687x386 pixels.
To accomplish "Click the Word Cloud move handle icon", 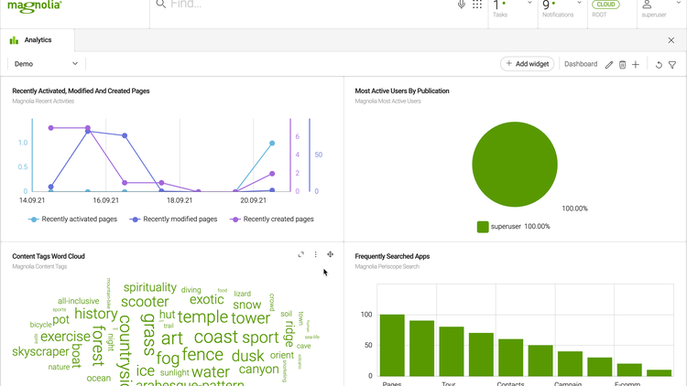I will point(331,254).
